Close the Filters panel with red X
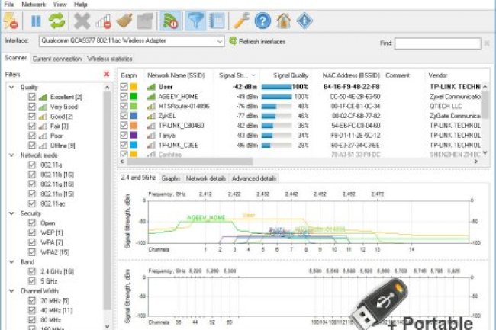Image resolution: width=496 pixels, height=330 pixels. [x=107, y=74]
